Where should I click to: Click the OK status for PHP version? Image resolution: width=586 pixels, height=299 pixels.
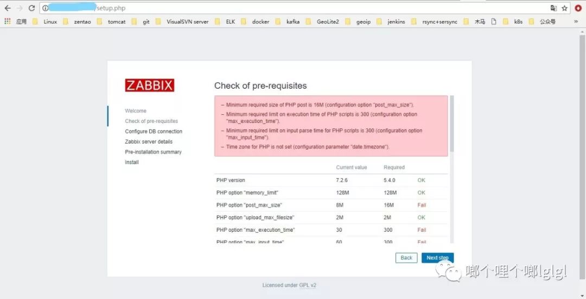[421, 180]
